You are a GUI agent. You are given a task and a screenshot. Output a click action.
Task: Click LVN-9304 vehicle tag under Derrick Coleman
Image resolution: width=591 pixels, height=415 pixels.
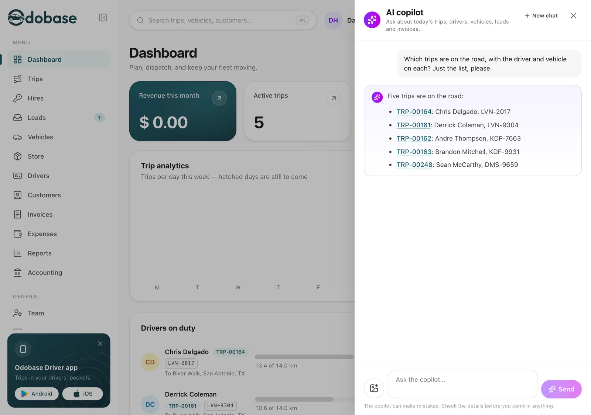click(x=220, y=405)
